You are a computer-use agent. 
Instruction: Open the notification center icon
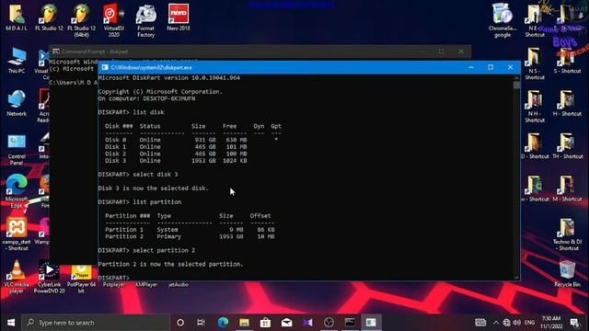pos(574,323)
